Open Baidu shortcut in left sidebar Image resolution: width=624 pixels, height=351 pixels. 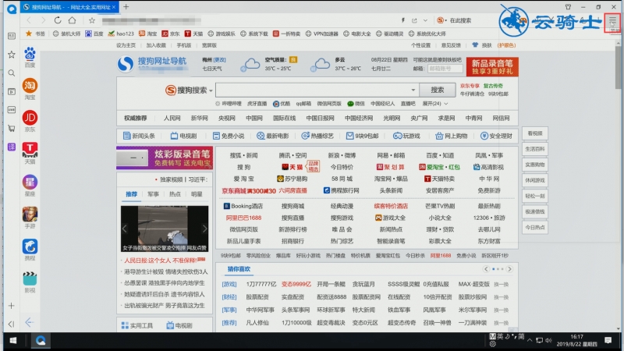tap(30, 57)
